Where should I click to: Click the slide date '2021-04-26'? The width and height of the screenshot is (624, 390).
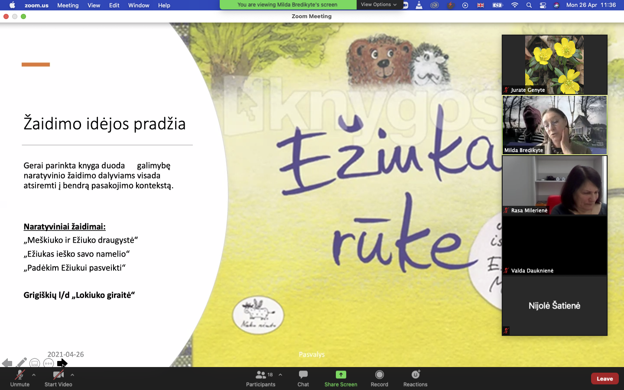click(65, 354)
